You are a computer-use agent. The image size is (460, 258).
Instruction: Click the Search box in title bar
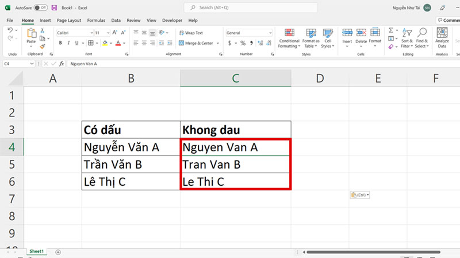(251, 7)
